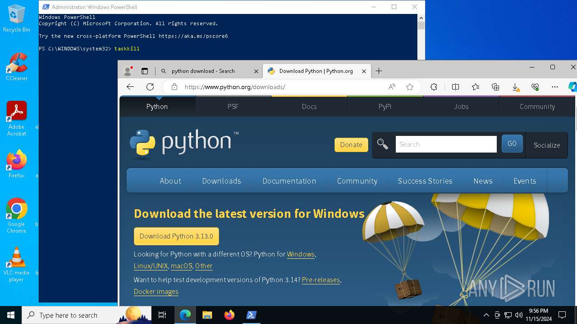
Task: Open the Docker images link
Action: [x=156, y=292]
